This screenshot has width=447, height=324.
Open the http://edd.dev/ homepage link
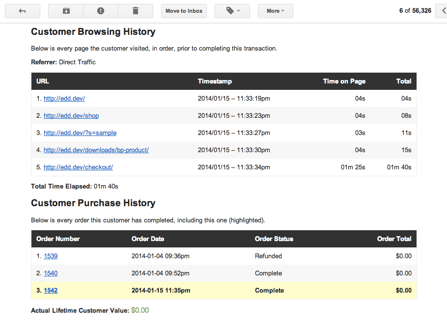(64, 98)
